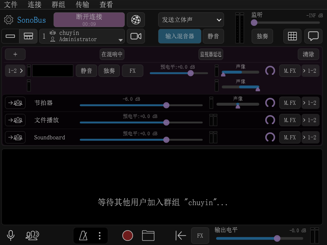Open the 查看 menu

[x=106, y=5]
